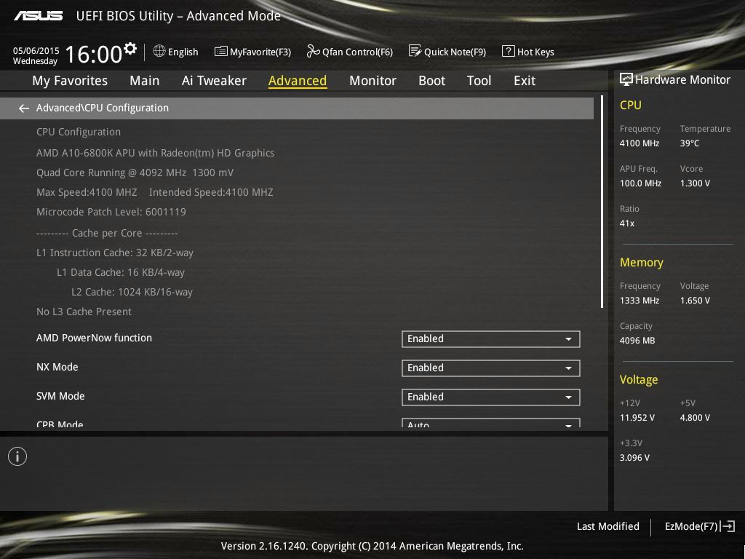Click the L1 Instruction Cache: 32 KB/2-way line
The height and width of the screenshot is (559, 745).
click(114, 253)
